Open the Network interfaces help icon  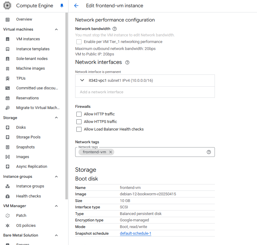coord(127,62)
